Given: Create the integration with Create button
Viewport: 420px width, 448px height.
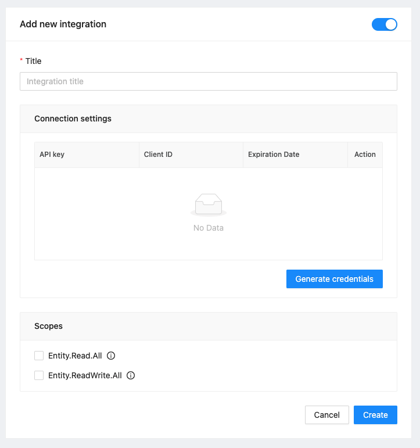Looking at the screenshot, I should click(x=375, y=415).
